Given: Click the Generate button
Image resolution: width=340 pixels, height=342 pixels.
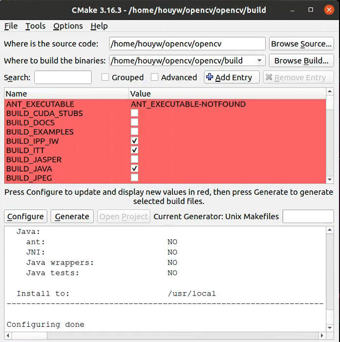Looking at the screenshot, I should tap(72, 216).
